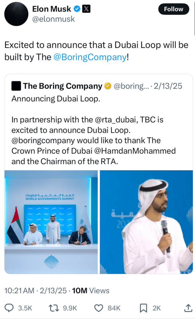Image resolution: width=195 pixels, height=319 pixels.
Task: Open Elon Musk's profile avatar
Action: pyautogui.click(x=16, y=14)
